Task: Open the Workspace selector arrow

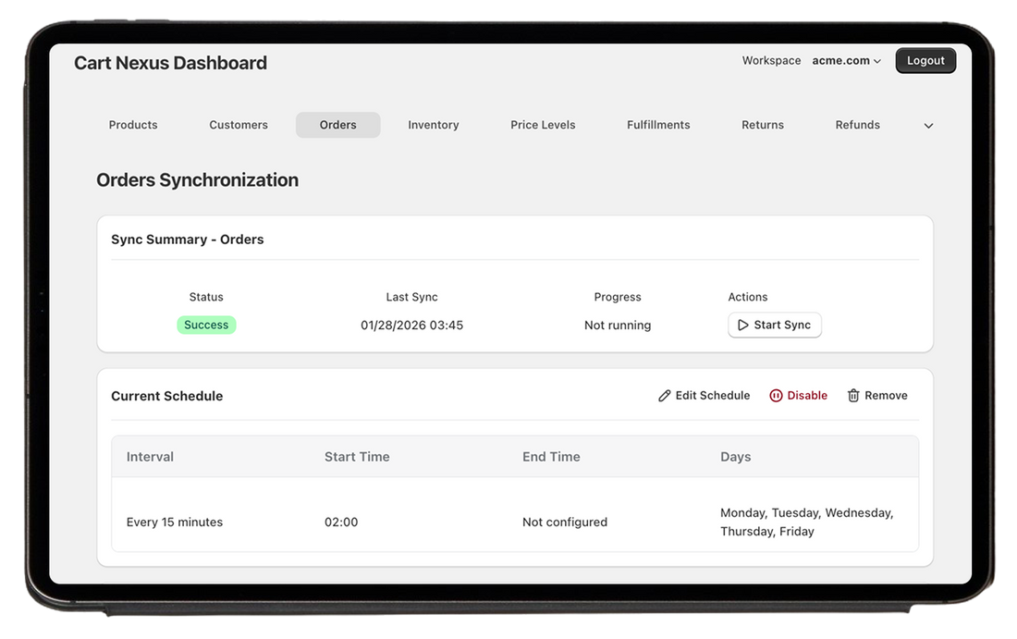Action: [876, 60]
